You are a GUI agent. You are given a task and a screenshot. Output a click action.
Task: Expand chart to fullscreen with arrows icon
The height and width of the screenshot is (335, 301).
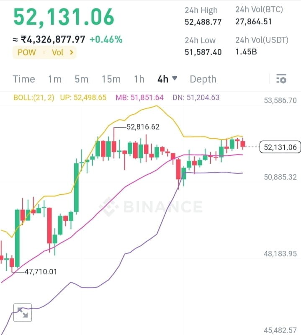23,312
